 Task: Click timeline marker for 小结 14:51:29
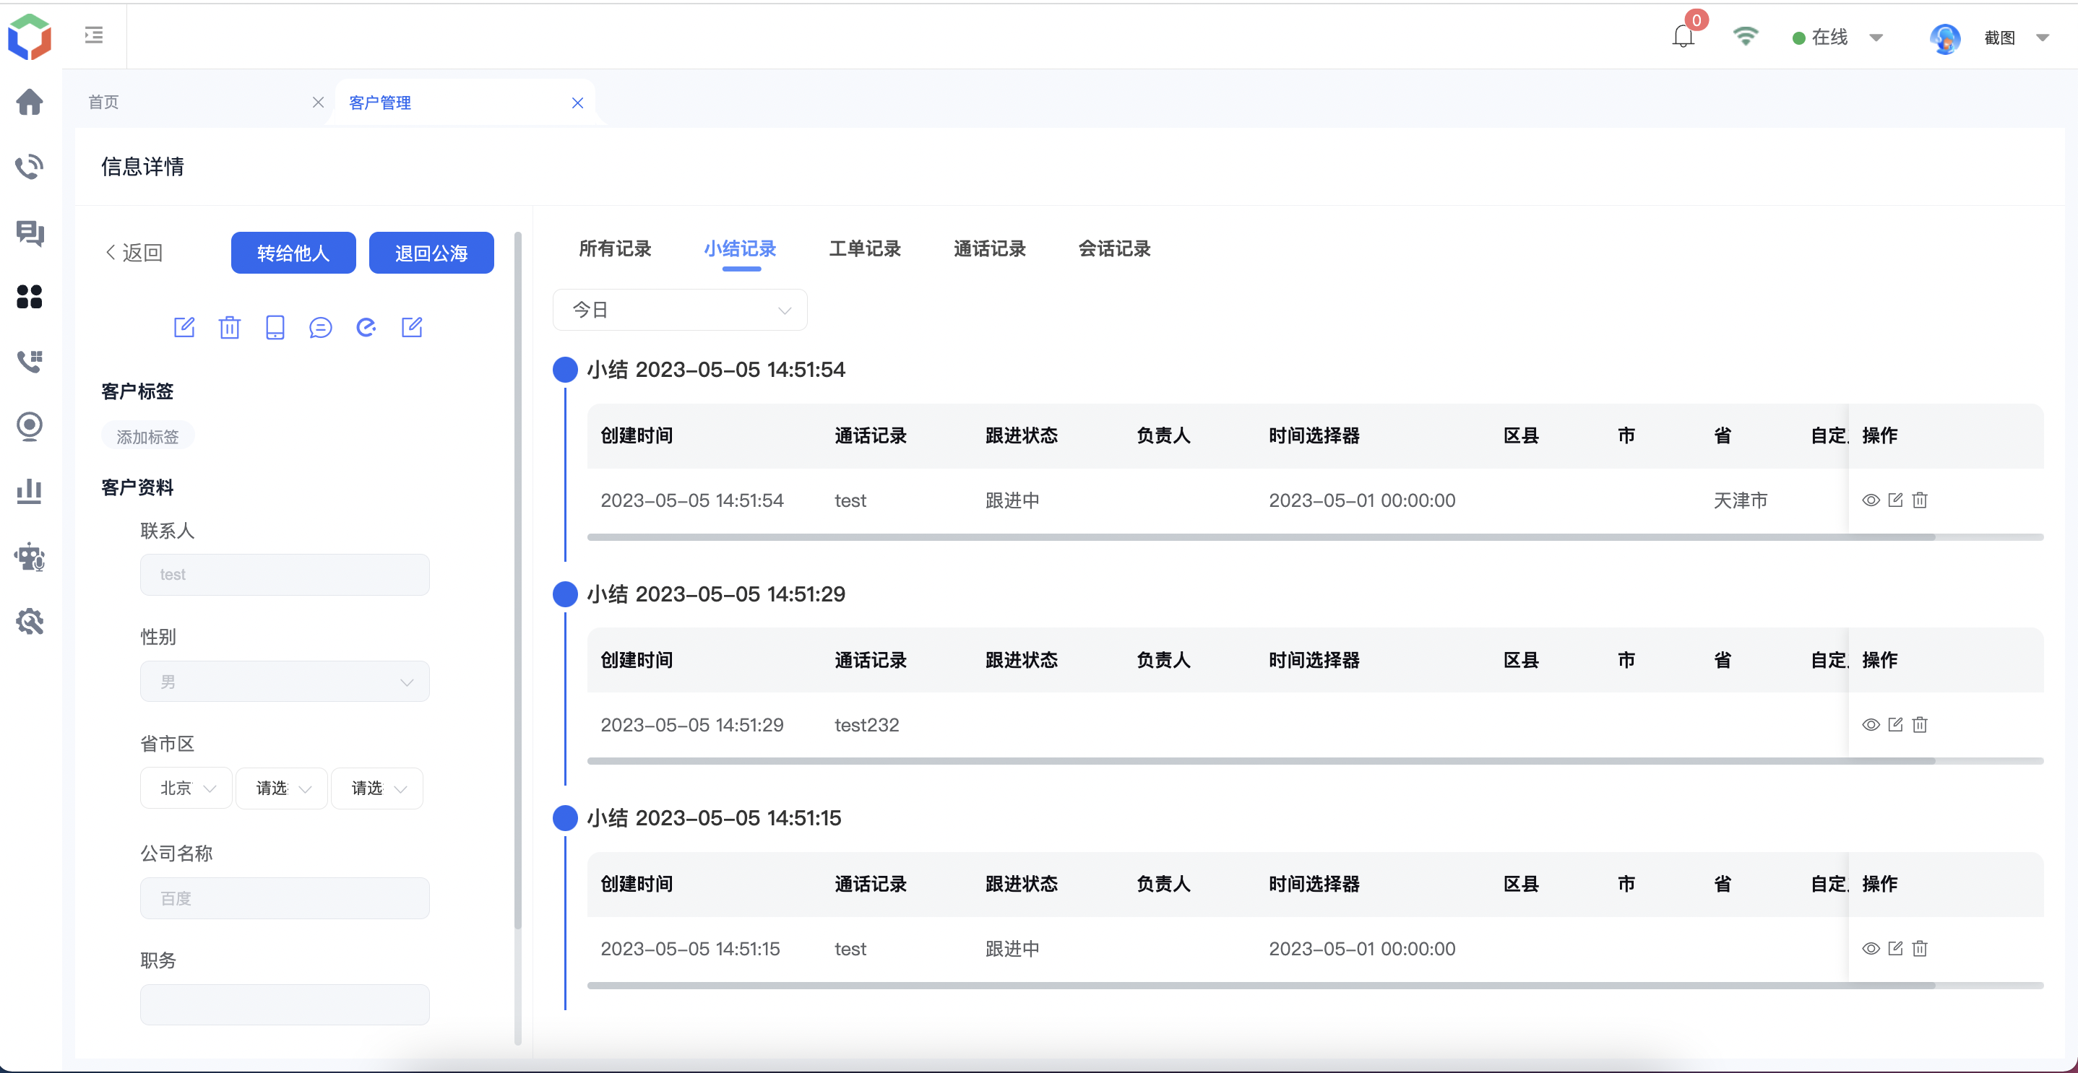tap(565, 594)
